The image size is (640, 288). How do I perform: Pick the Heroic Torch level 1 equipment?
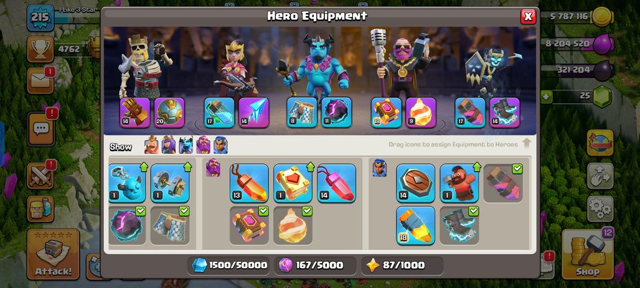(293, 183)
